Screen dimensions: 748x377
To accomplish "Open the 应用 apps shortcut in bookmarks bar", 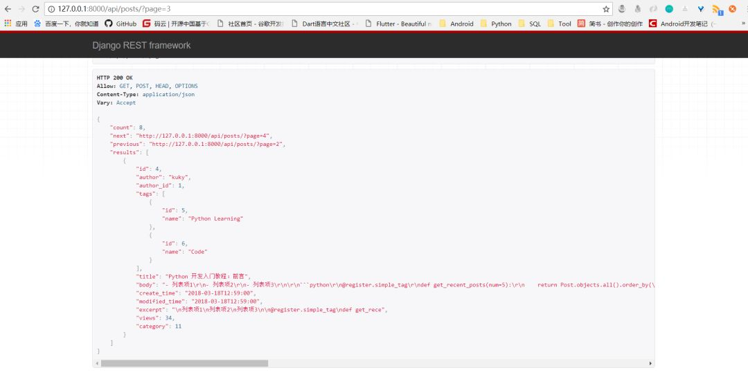I will pos(16,24).
